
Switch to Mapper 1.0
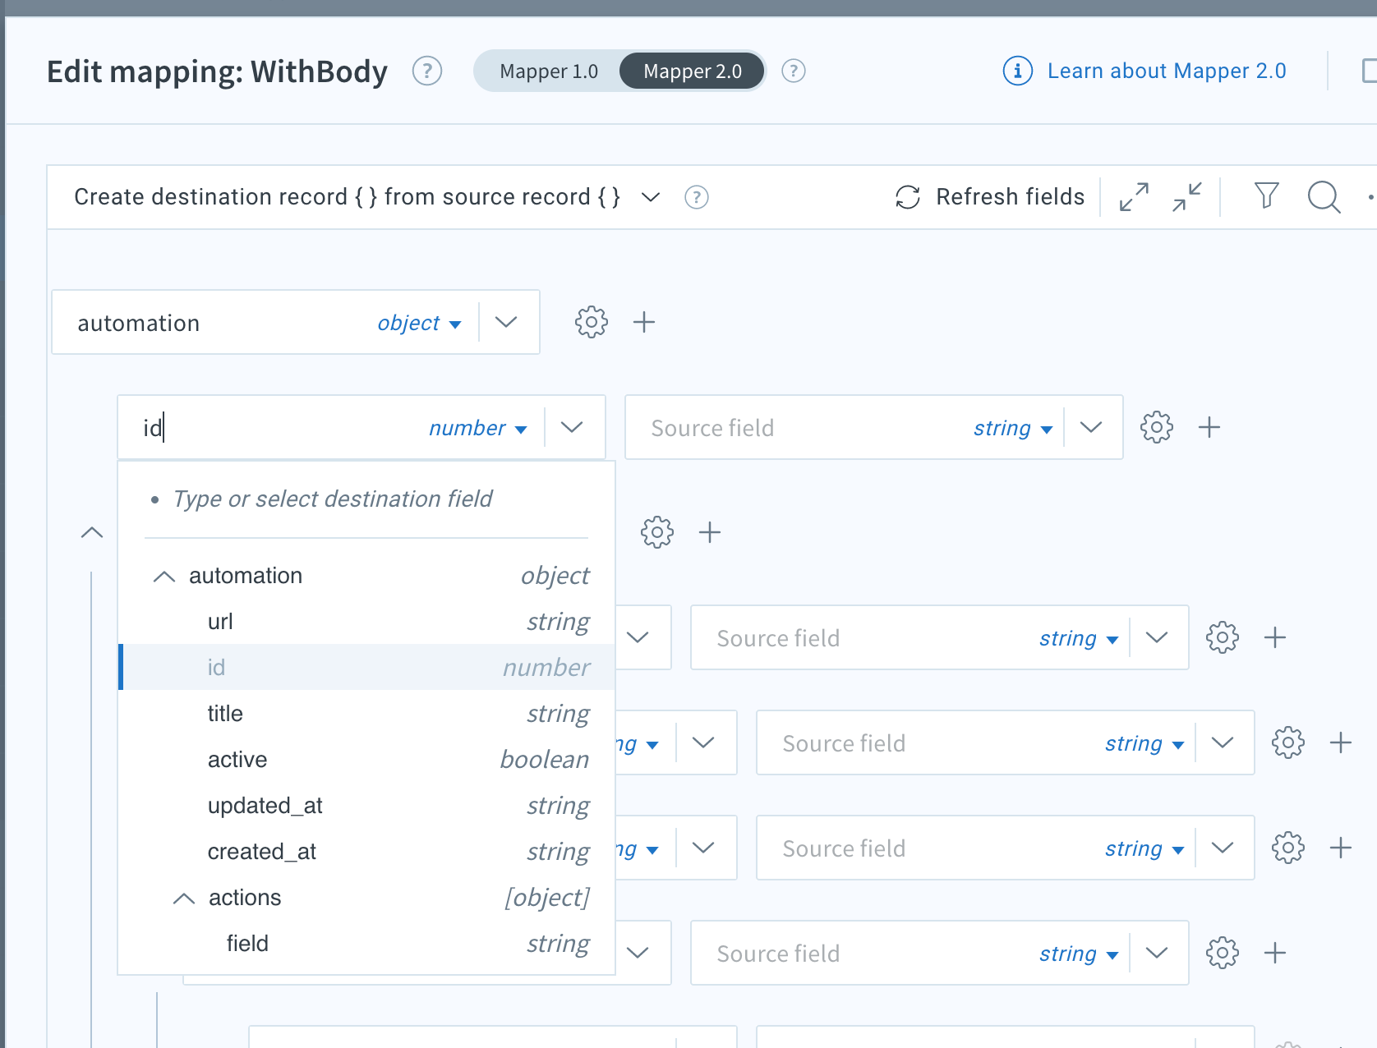coord(549,71)
